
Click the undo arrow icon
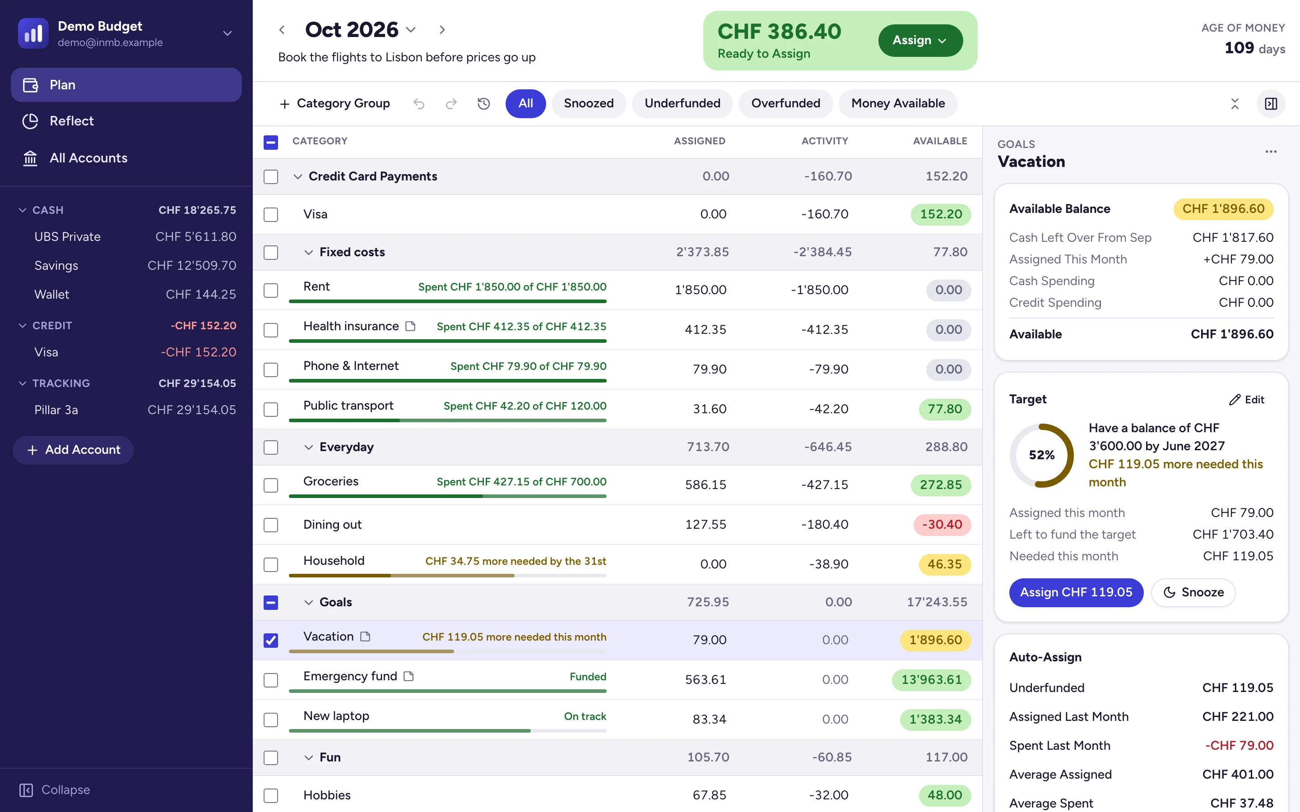pyautogui.click(x=419, y=104)
